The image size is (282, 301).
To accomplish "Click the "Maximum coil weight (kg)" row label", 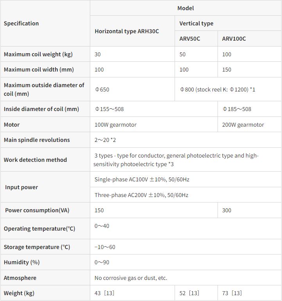I will pyautogui.click(x=38, y=54).
